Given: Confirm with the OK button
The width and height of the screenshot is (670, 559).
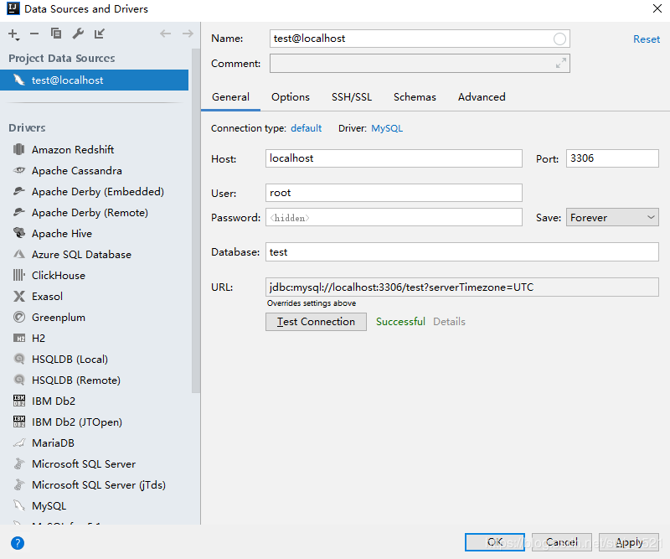Looking at the screenshot, I should [495, 542].
